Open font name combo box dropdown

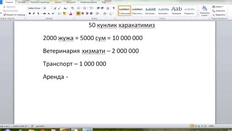pyautogui.click(x=42, y=8)
